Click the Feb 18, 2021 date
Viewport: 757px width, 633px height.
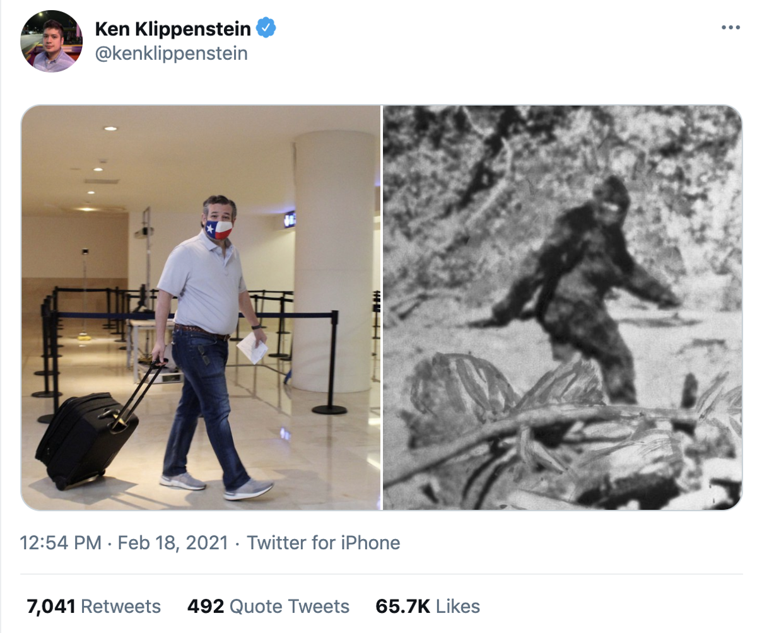coord(172,543)
